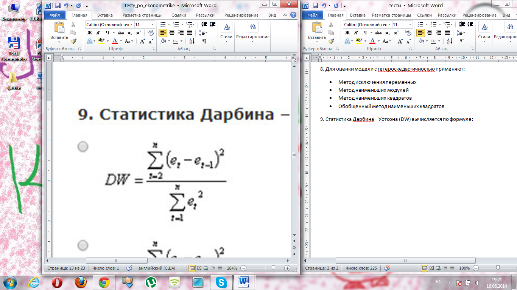Click Bold in testy_po_ekonometrike window

90,33
